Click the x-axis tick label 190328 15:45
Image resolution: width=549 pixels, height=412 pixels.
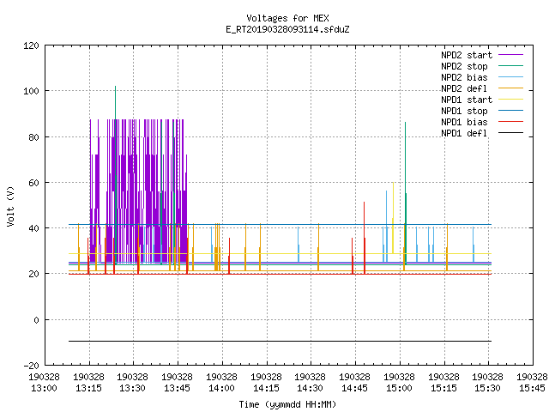pyautogui.click(x=532, y=383)
